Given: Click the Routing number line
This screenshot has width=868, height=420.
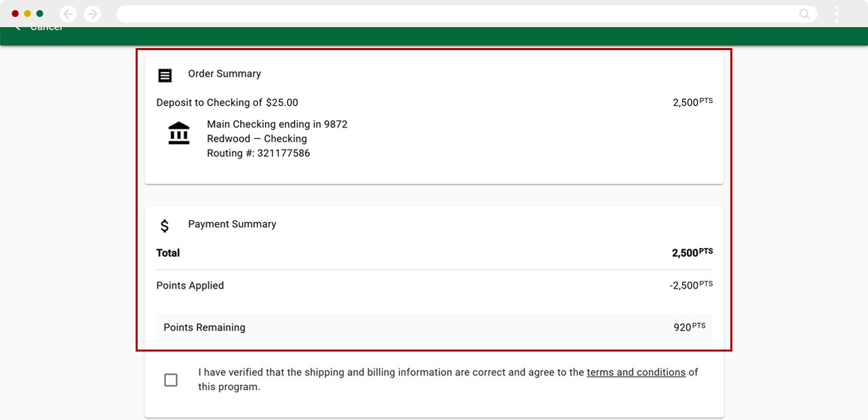Looking at the screenshot, I should (258, 153).
